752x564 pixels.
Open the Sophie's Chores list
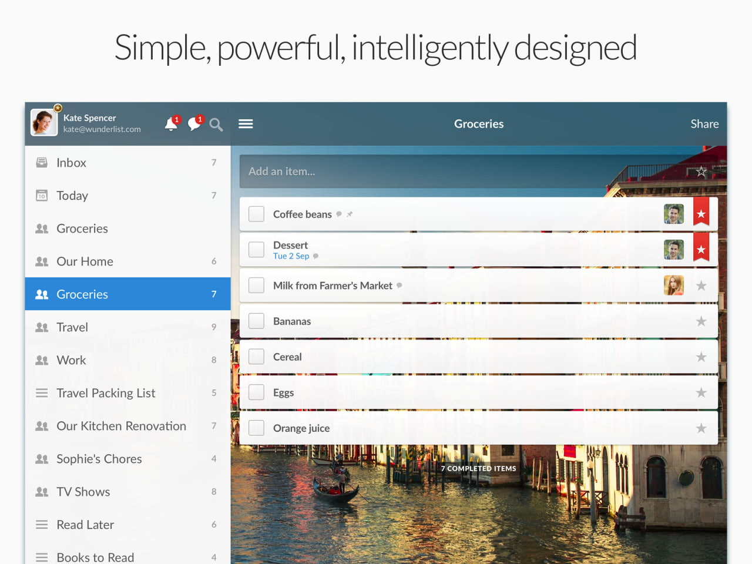point(99,459)
